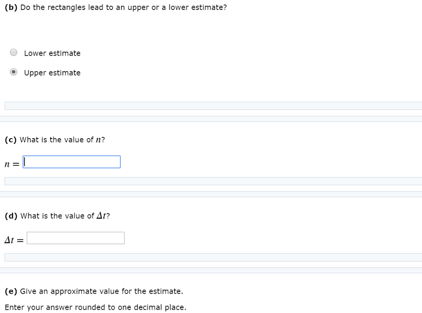Click the bold (d) part marker
This screenshot has height=313, width=422.
coord(11,216)
